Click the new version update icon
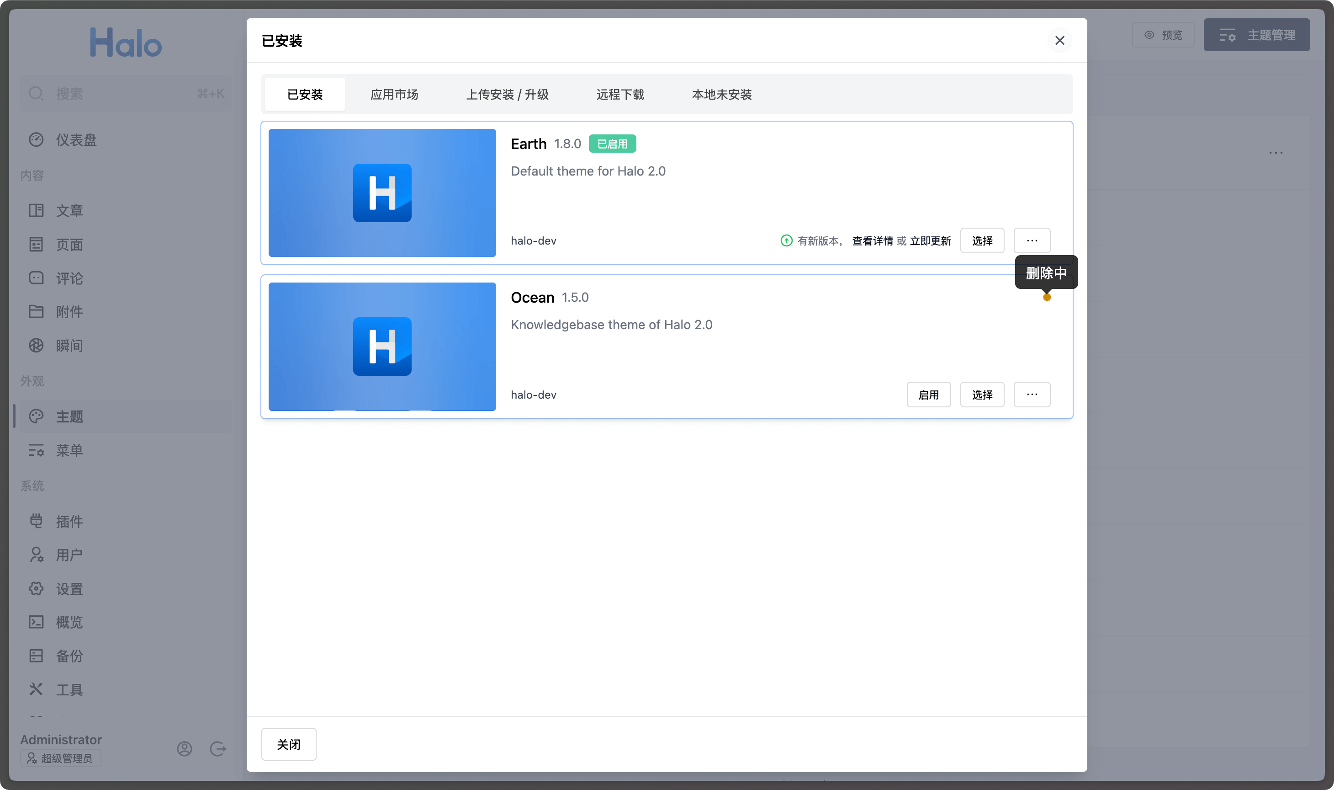Viewport: 1334px width, 790px height. click(786, 240)
